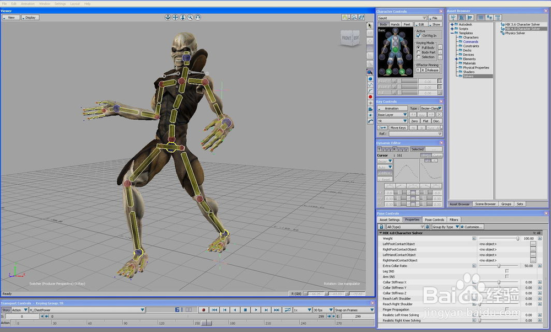
Task: Select the head effector on character figure
Action: pyautogui.click(x=395, y=30)
